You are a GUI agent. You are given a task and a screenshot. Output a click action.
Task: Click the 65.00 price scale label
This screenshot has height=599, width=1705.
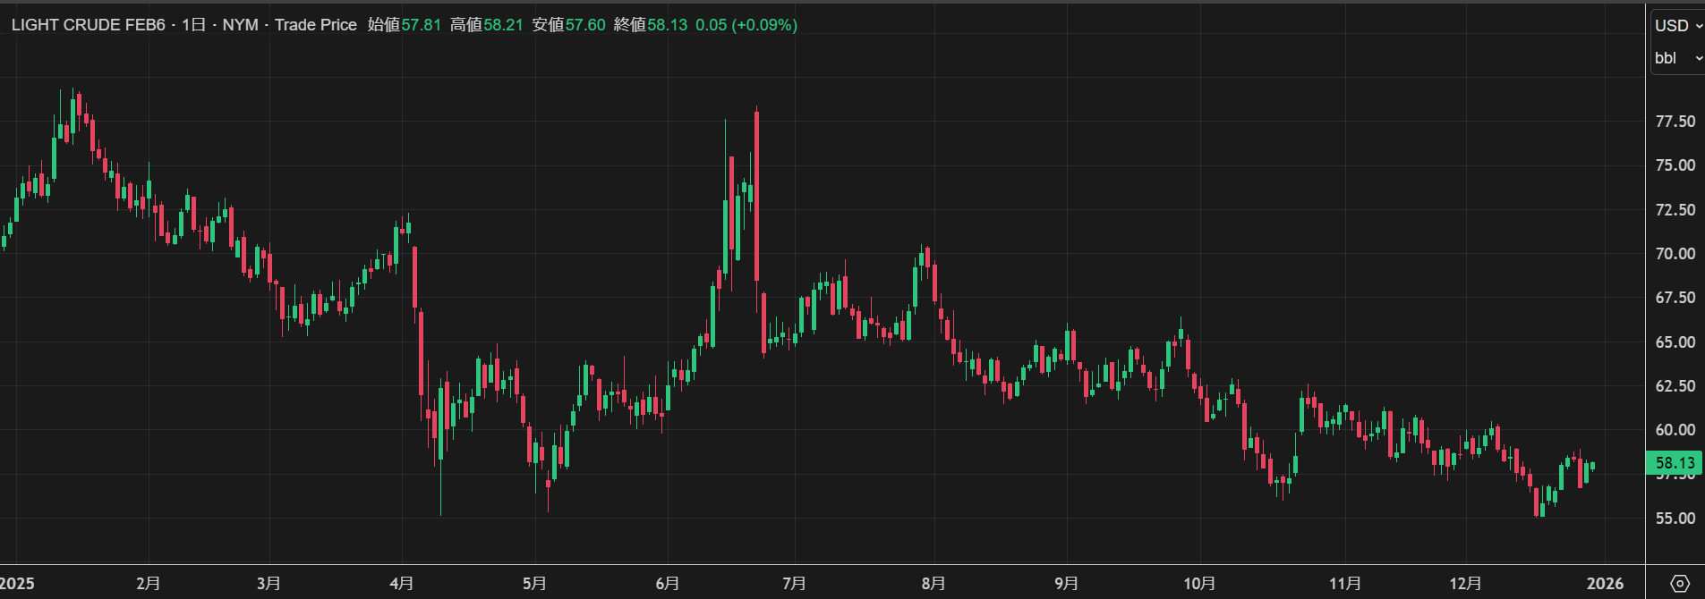coord(1675,342)
